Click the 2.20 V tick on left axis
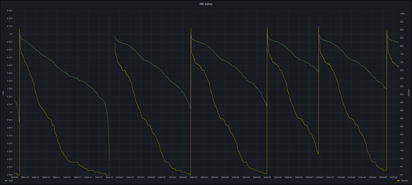Viewport: 412px width, 185px height. point(10,175)
